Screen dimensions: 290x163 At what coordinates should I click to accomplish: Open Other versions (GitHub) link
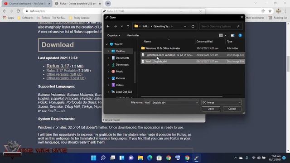[64, 74]
